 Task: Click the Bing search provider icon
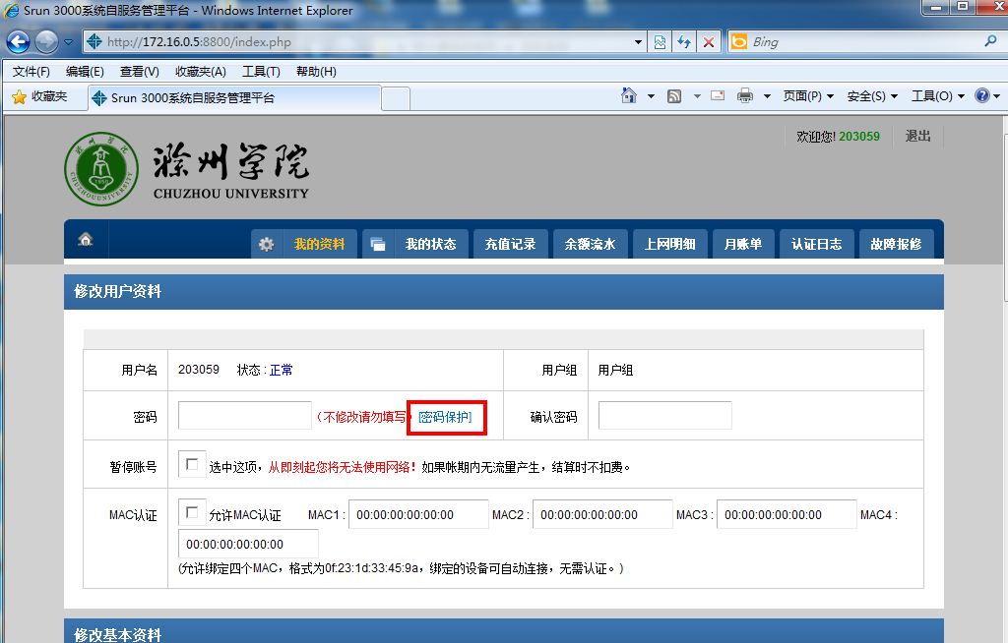tap(739, 41)
